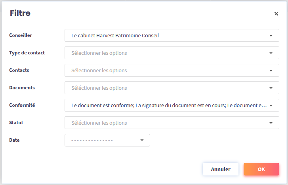The width and height of the screenshot is (288, 185).
Task: Click the OK button to apply filters
Action: pyautogui.click(x=261, y=169)
